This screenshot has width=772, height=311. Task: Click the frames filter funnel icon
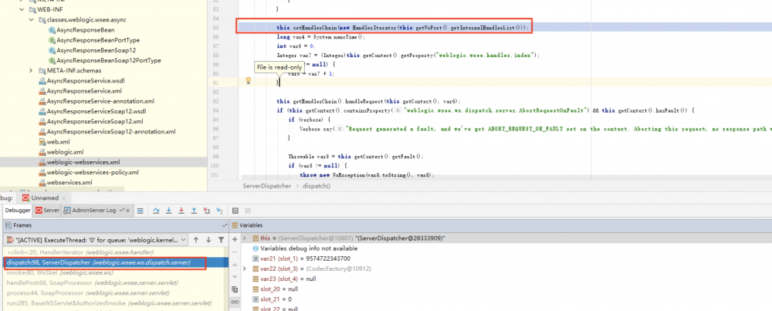(x=221, y=240)
